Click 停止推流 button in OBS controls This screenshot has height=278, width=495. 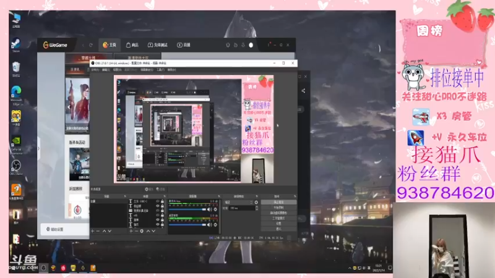point(279,202)
